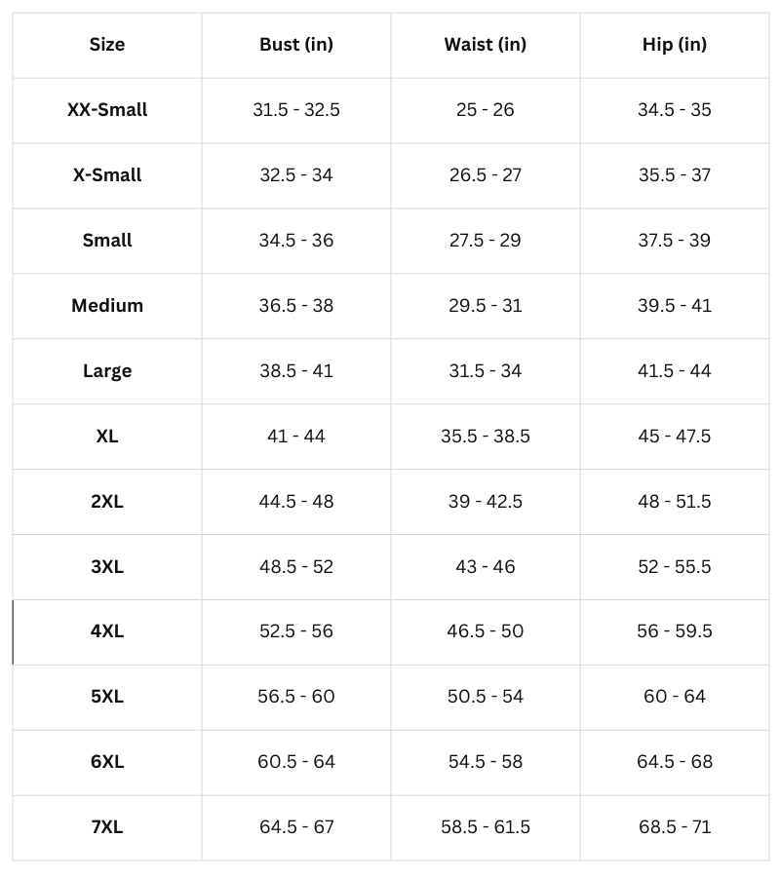Select the Medium size row label
Screen dimensions: 780x877
(107, 305)
